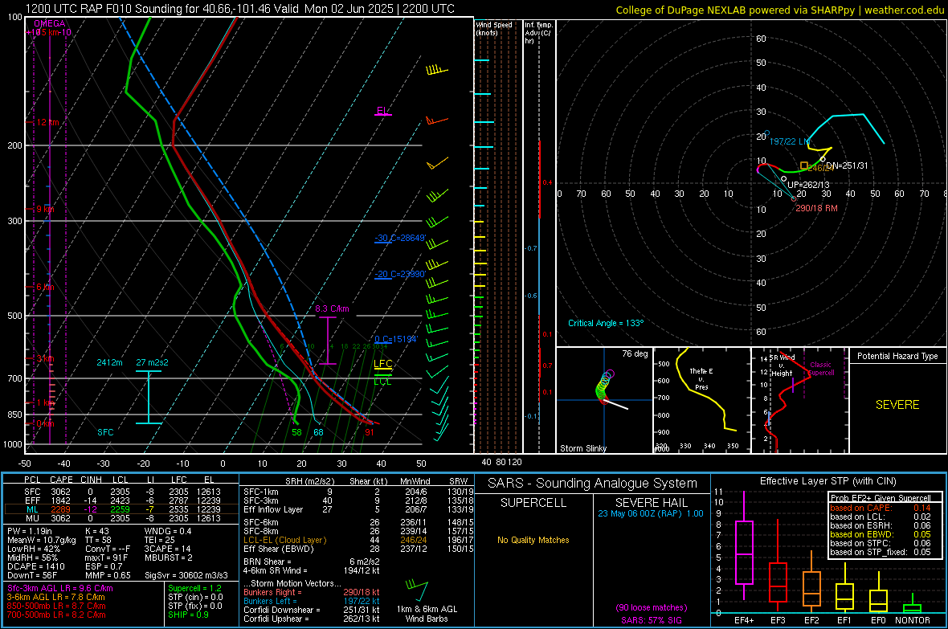Viewport: 948px width, 629px height.
Task: Click the green LCL level label
Action: click(x=382, y=382)
